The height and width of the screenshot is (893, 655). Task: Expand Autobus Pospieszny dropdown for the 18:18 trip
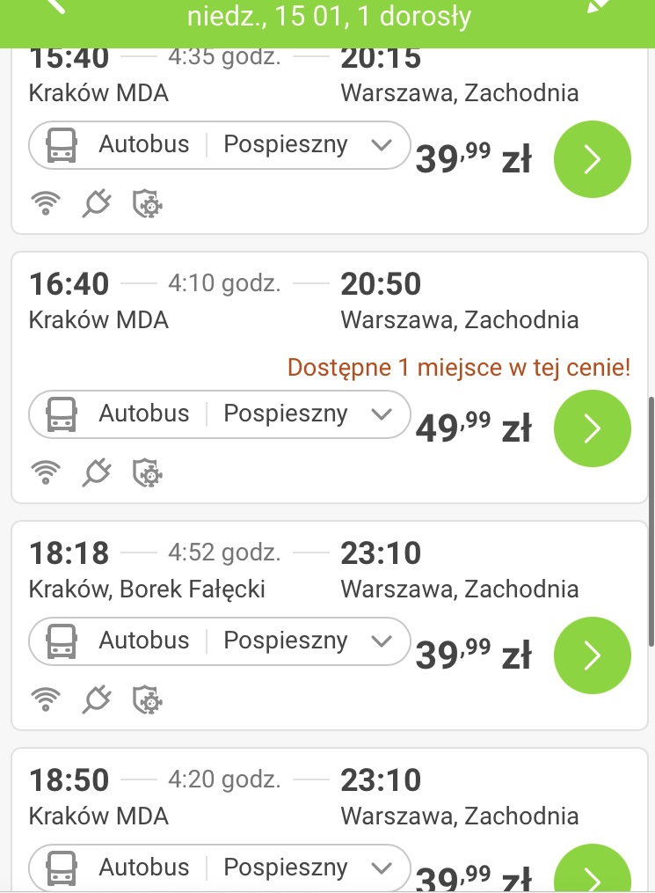coord(220,640)
